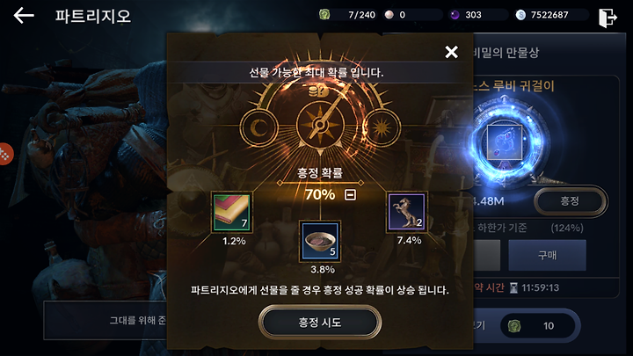
Task: Click the sun dial emblem
Action: click(x=381, y=128)
